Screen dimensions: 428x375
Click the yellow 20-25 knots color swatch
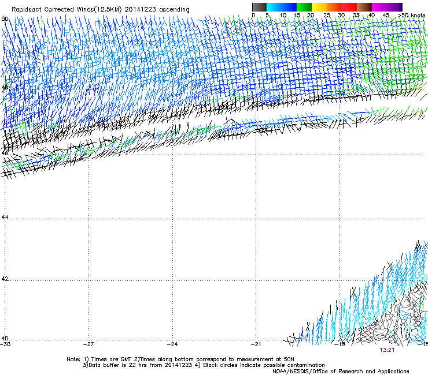click(x=319, y=7)
